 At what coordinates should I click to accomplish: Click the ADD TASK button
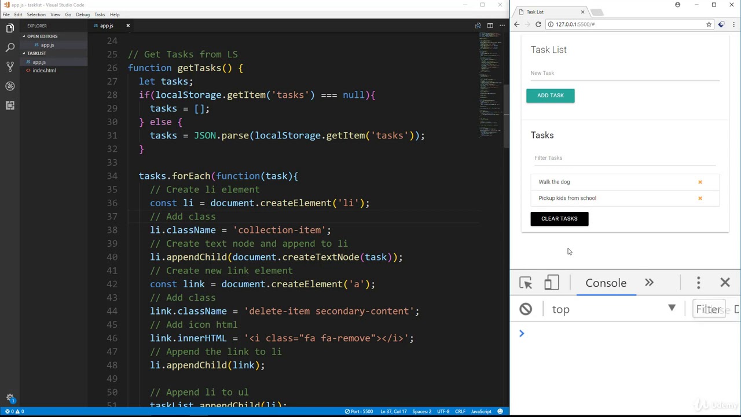click(x=550, y=96)
